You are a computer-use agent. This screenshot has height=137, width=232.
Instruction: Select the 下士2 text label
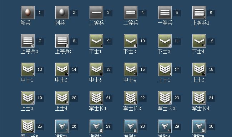(x=130, y=52)
